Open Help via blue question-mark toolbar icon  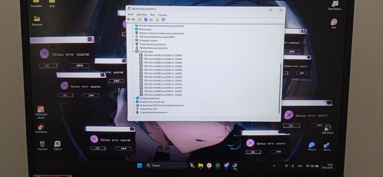coord(146,19)
